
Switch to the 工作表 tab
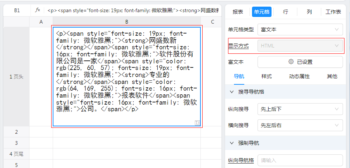(x=333, y=12)
